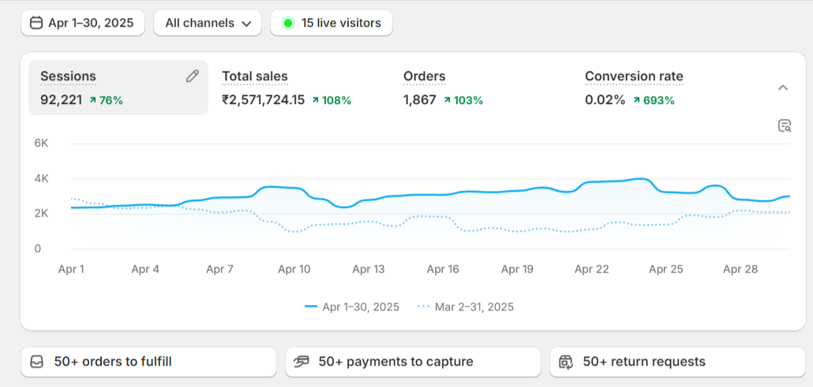Click the Apr 16 x-axis label

pyautogui.click(x=443, y=270)
